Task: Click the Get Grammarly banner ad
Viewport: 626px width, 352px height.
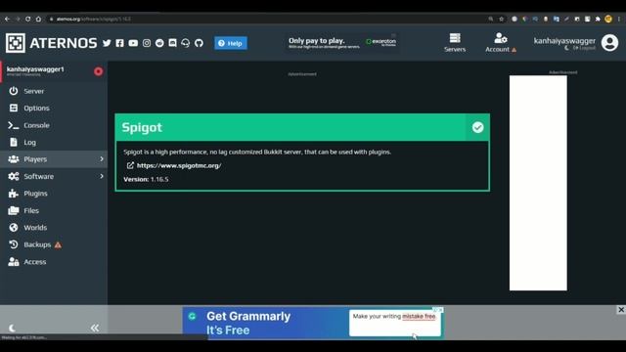Action: click(313, 323)
